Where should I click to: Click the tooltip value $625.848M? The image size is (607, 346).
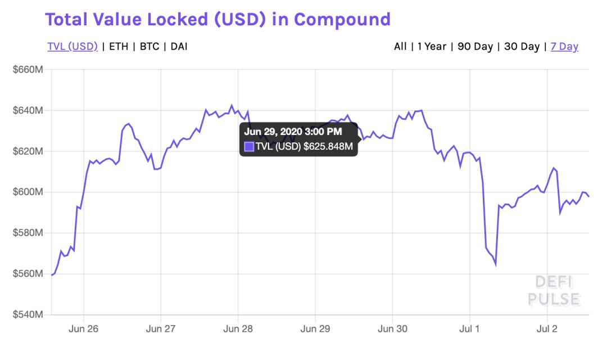(328, 147)
